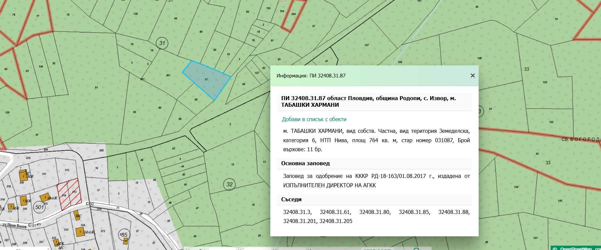The width and height of the screenshot is (601, 250).
Task: Select parcel 152 on the map
Action: (551, 122)
